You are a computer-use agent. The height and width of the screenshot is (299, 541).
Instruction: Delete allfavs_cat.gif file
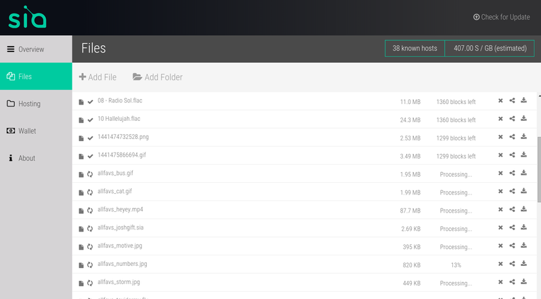[x=500, y=191]
